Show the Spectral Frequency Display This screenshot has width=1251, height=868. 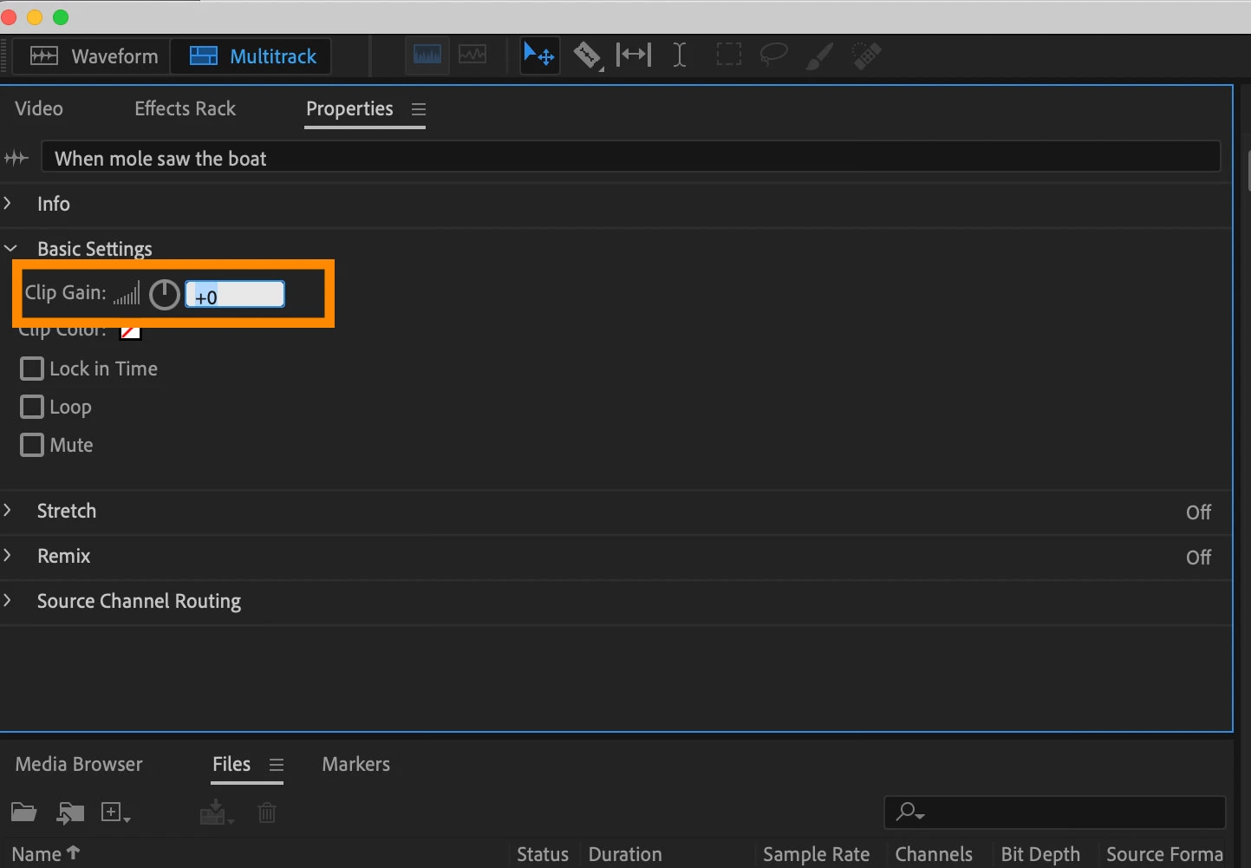pyautogui.click(x=427, y=55)
